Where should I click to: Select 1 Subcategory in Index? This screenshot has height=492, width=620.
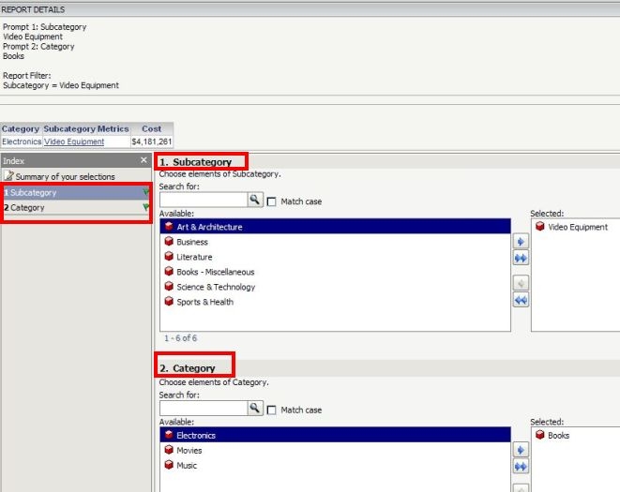pyautogui.click(x=76, y=192)
